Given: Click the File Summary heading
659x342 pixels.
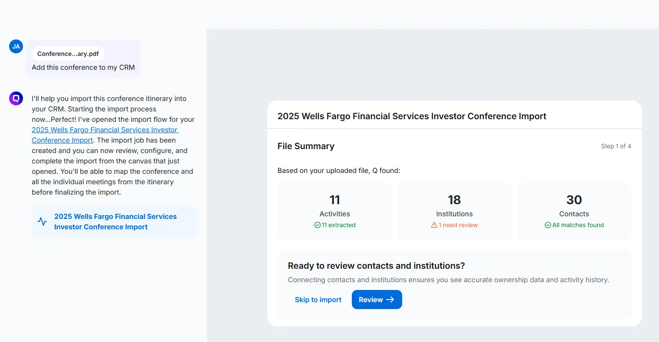Looking at the screenshot, I should point(306,146).
